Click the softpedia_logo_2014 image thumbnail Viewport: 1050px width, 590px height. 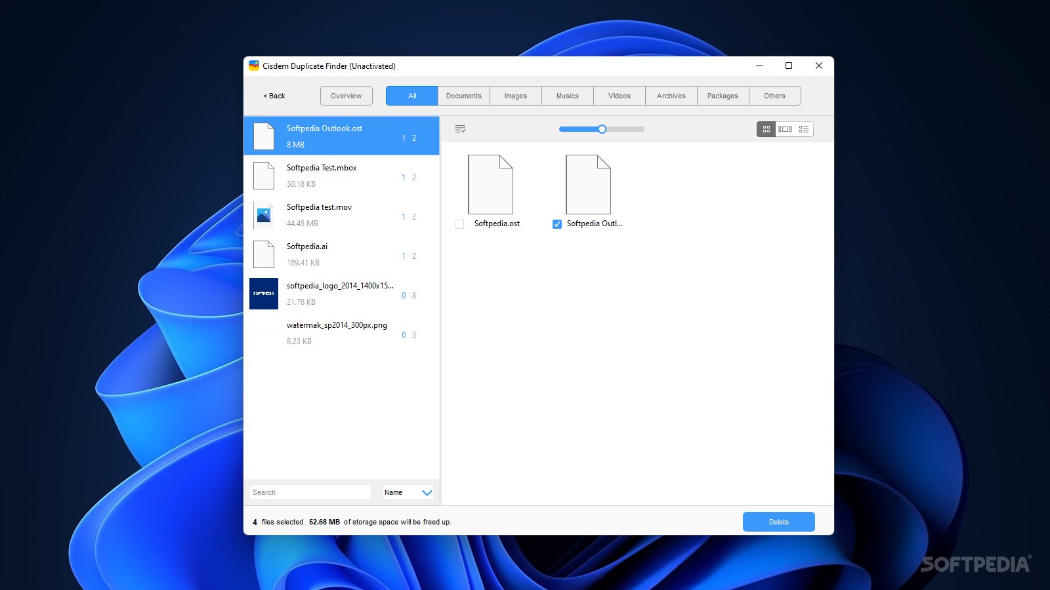[264, 294]
